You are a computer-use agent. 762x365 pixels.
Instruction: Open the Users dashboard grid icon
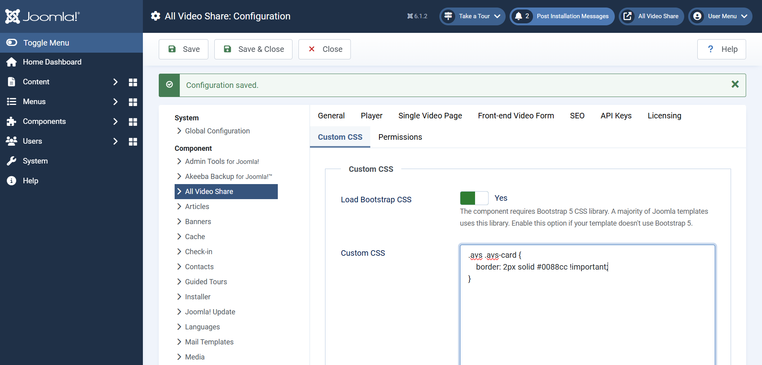[x=133, y=141]
